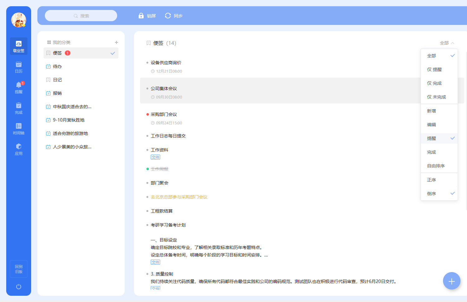Open the completed 工作周报 note
Image resolution: width=467 pixels, height=302 pixels.
[160, 169]
